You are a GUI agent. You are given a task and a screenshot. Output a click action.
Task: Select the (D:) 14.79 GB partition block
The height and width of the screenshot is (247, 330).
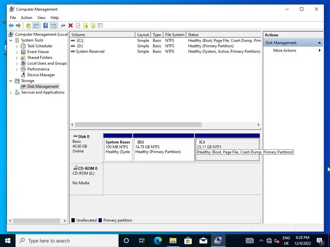(x=163, y=147)
